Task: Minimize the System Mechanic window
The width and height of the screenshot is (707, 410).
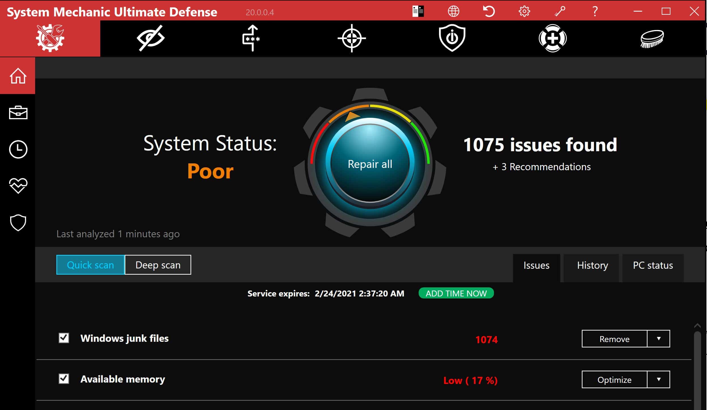Action: click(x=638, y=12)
